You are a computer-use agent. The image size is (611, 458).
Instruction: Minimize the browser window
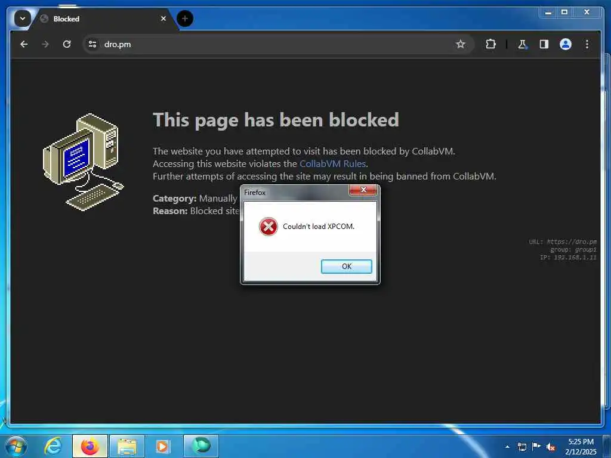[548, 13]
